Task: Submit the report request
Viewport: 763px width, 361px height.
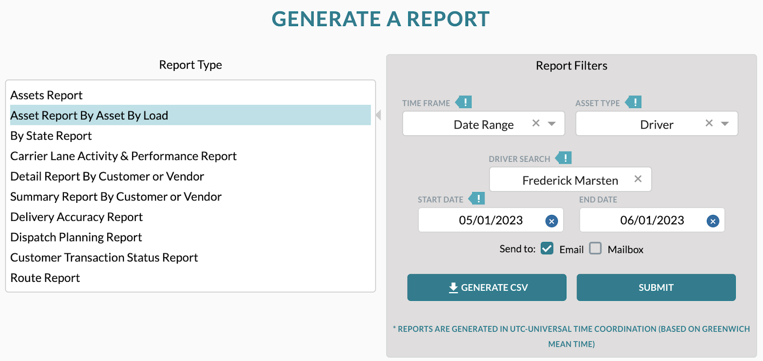Action: [656, 287]
